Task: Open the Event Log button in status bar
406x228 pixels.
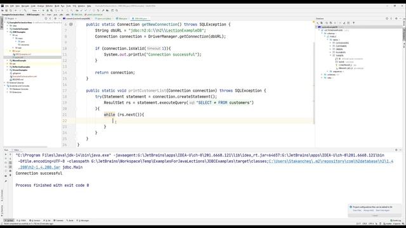Action: [x=395, y=220]
